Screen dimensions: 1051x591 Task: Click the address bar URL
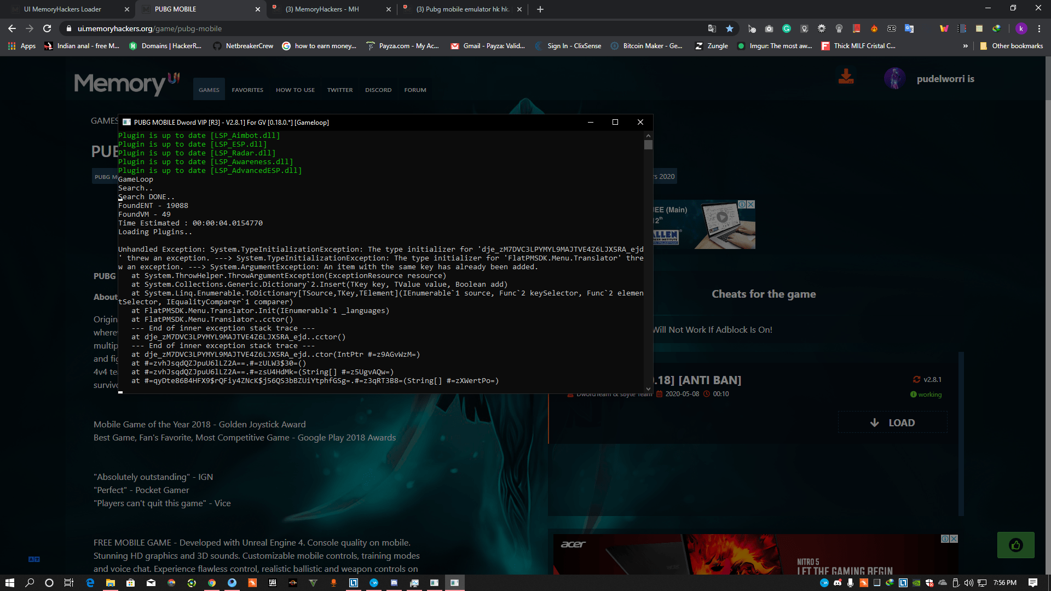click(149, 28)
